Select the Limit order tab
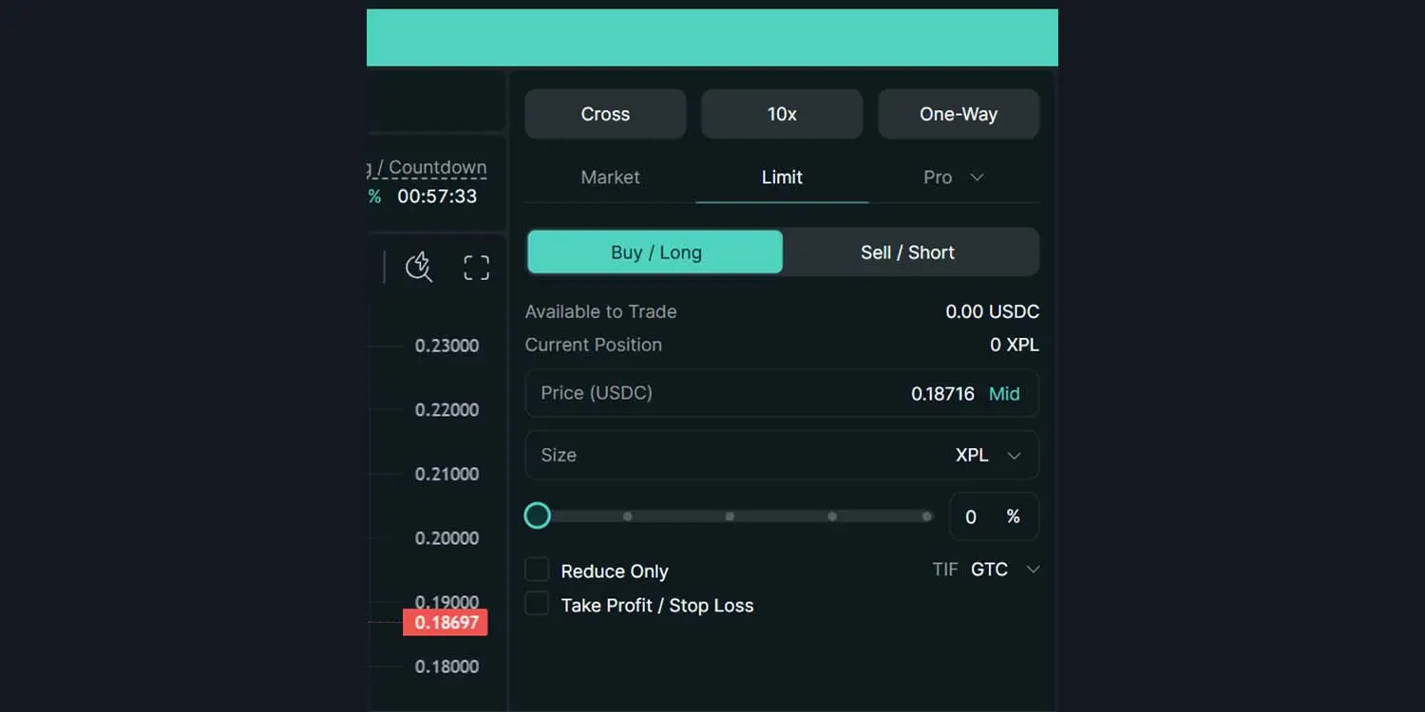1425x712 pixels. tap(782, 178)
